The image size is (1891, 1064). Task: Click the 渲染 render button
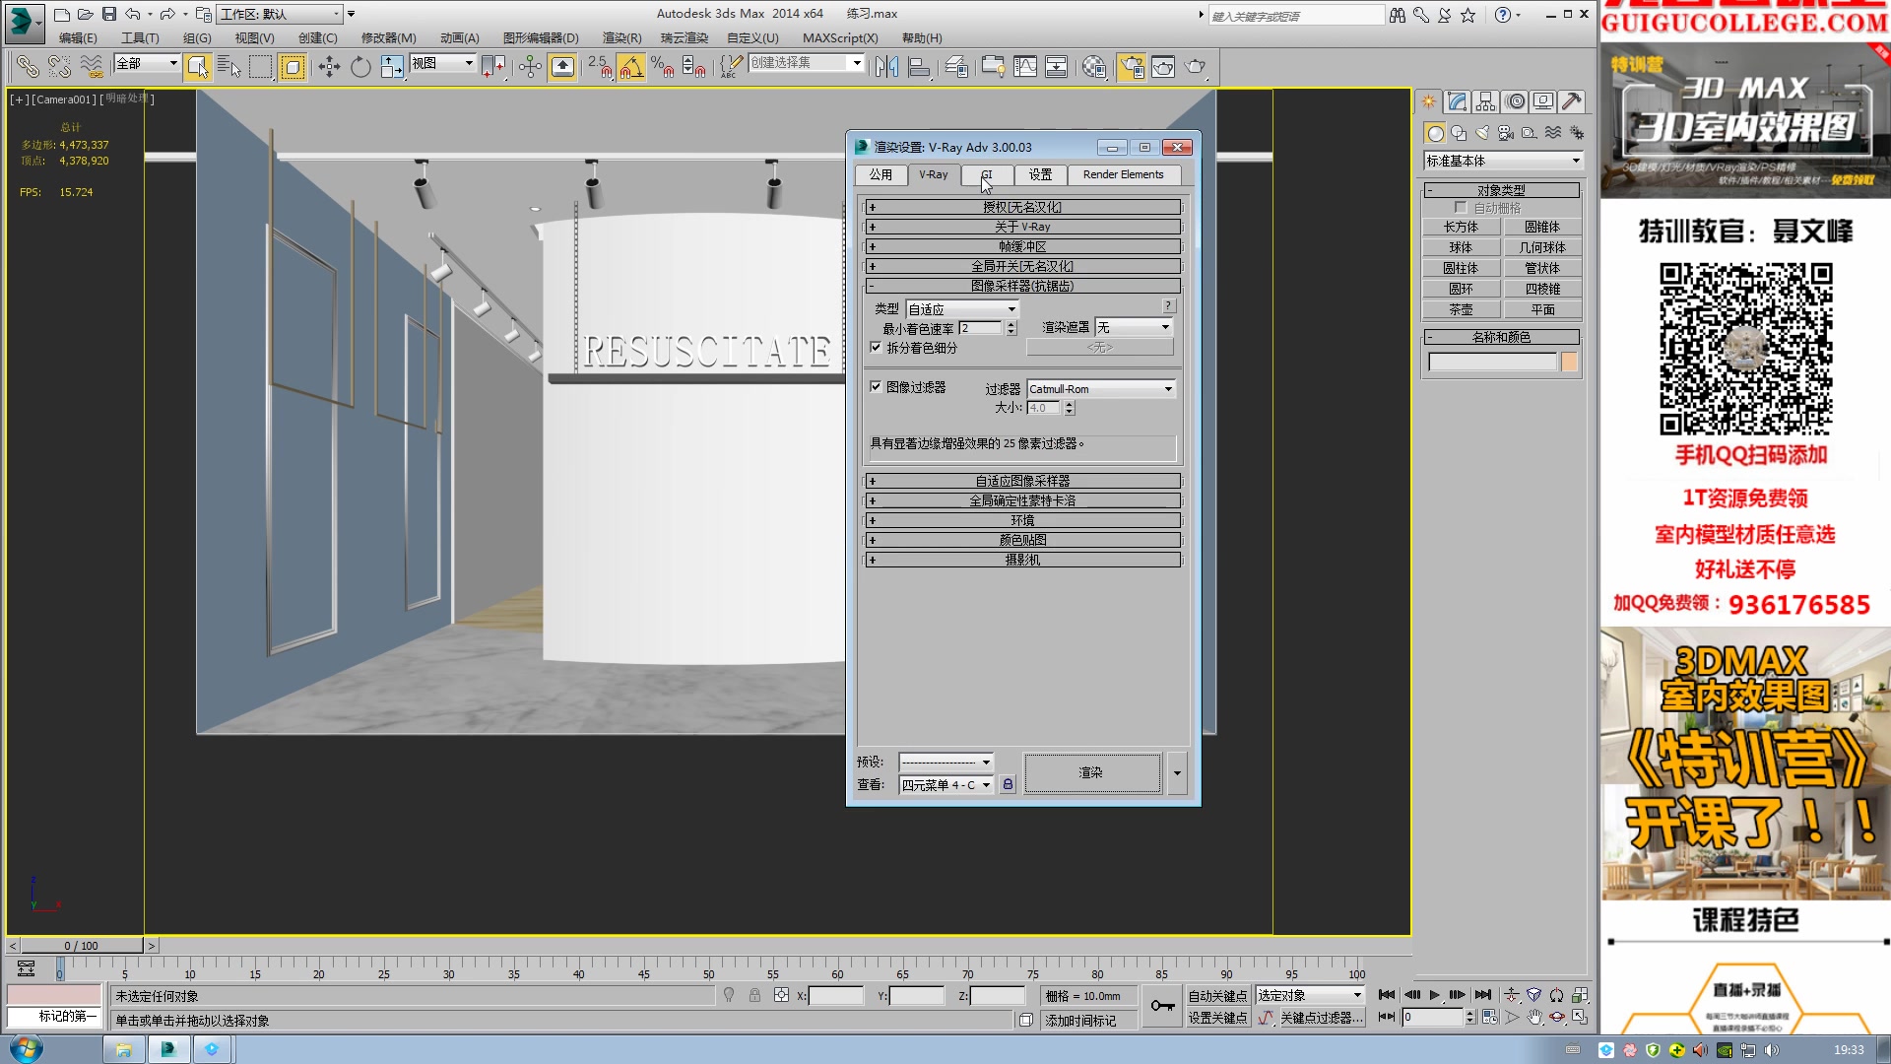click(x=1091, y=772)
